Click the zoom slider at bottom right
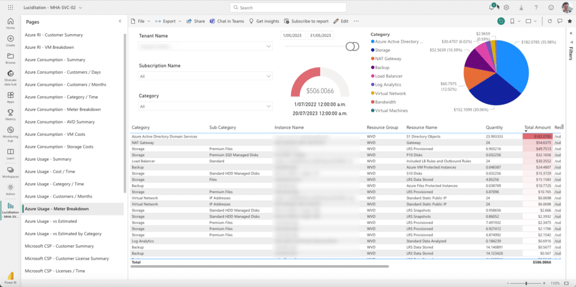This screenshot has height=287, width=576. pyautogui.click(x=526, y=283)
